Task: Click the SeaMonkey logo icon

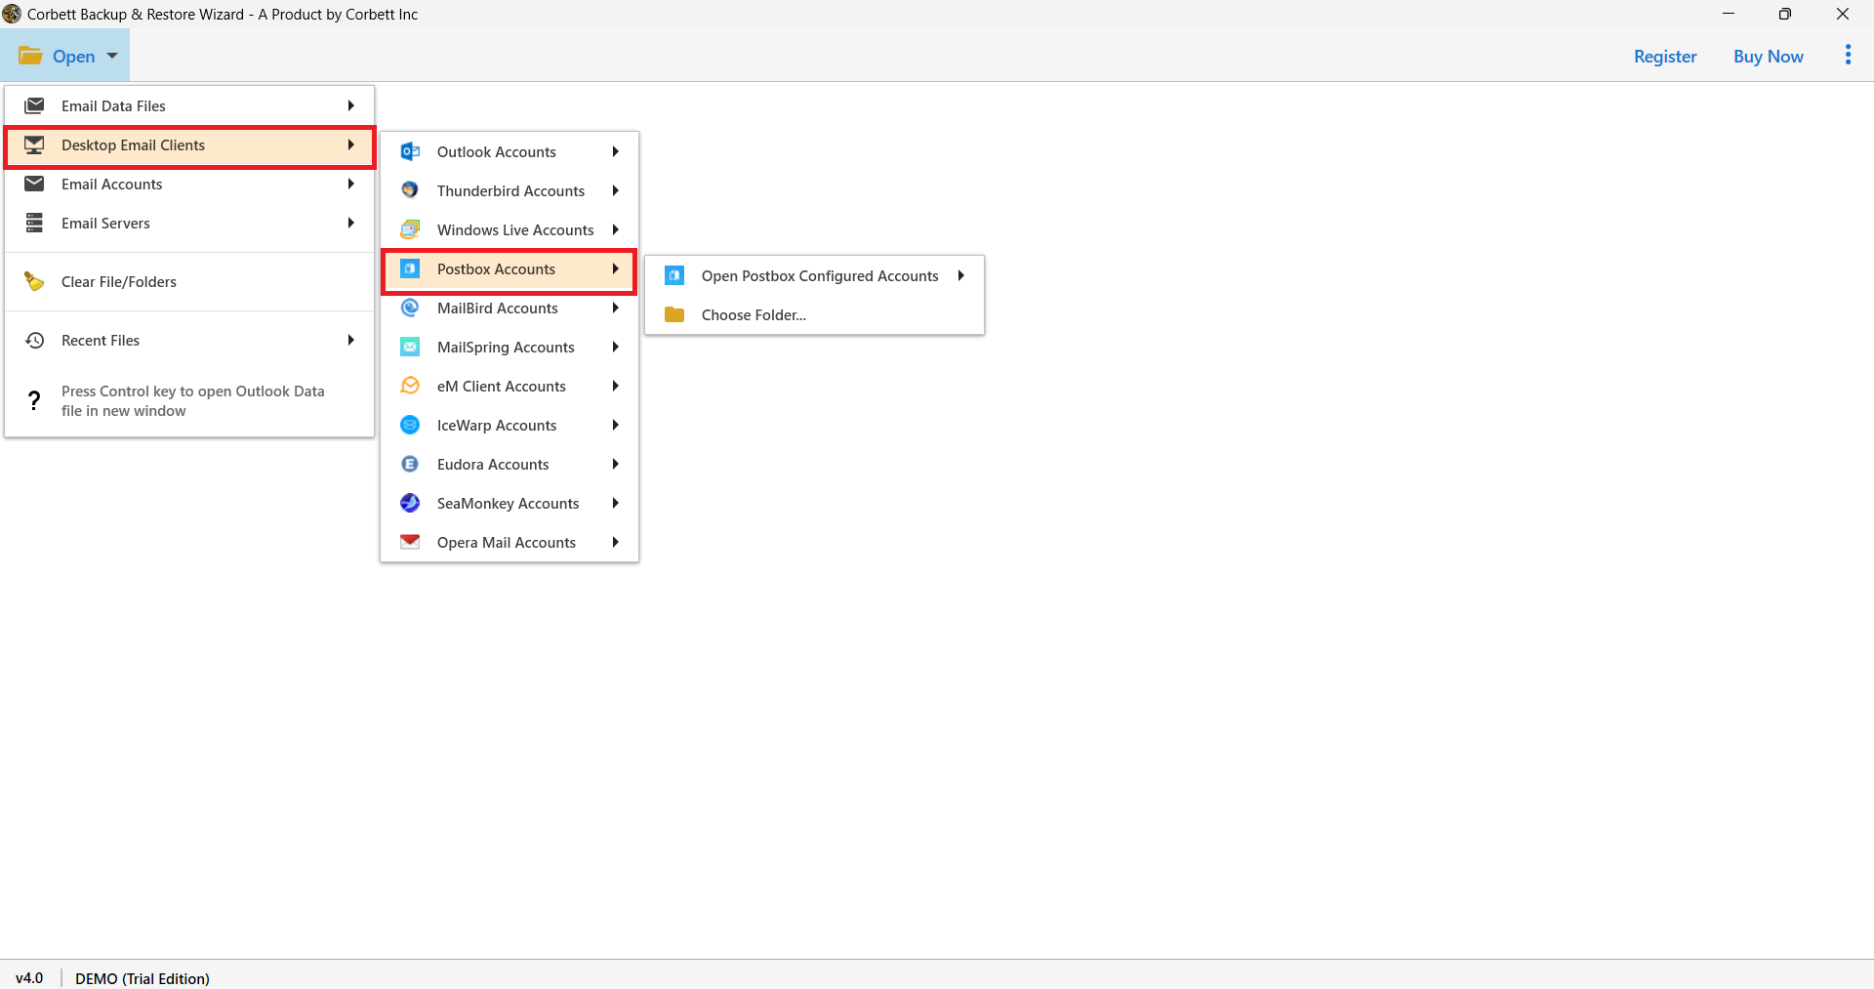Action: (410, 503)
